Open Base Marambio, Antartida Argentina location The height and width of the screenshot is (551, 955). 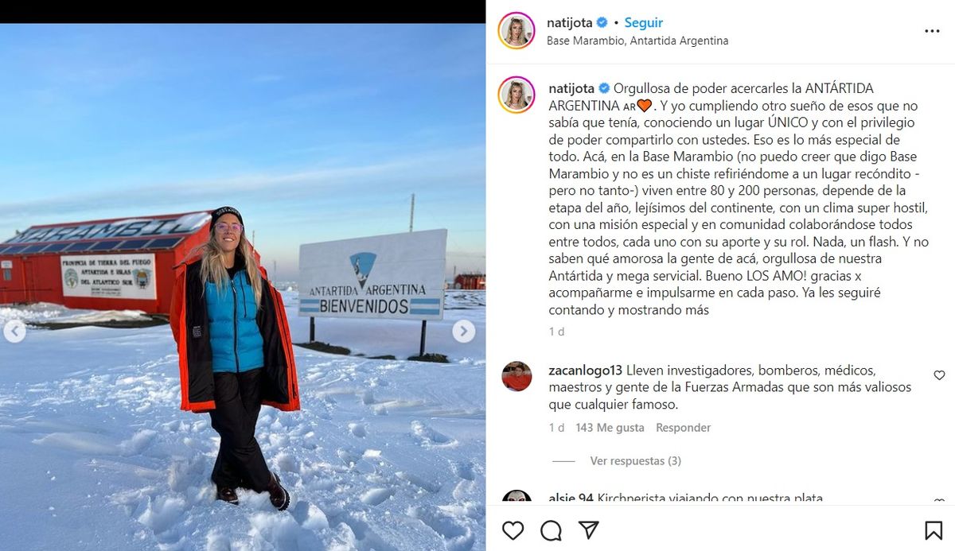637,41
